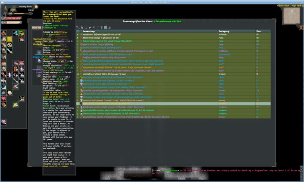Switch to the Main Set equipment tab
304x182 pixels.
tap(36, 28)
